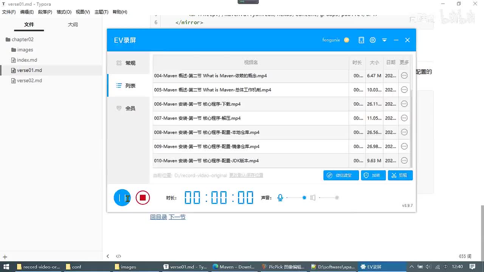Pause recording with the blue pause button
The width and height of the screenshot is (484, 272).
pyautogui.click(x=122, y=198)
